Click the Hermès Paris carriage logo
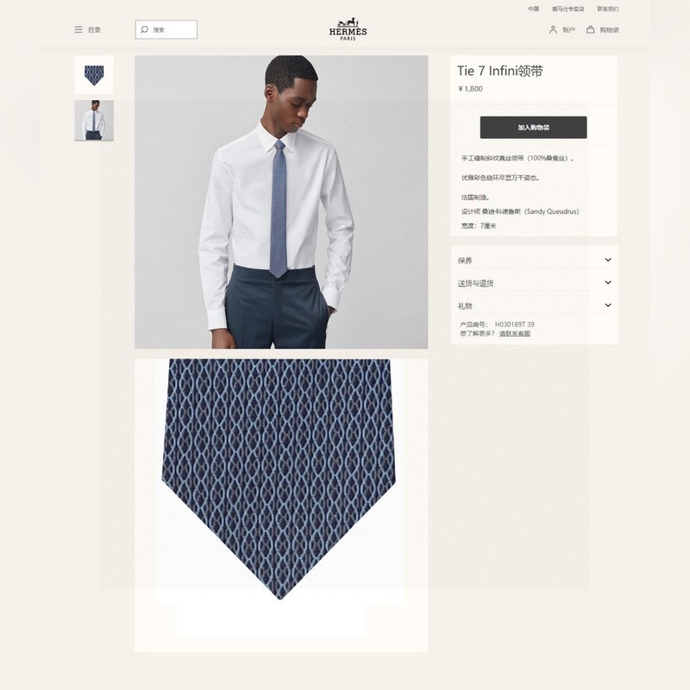690x690 pixels. pyautogui.click(x=348, y=29)
